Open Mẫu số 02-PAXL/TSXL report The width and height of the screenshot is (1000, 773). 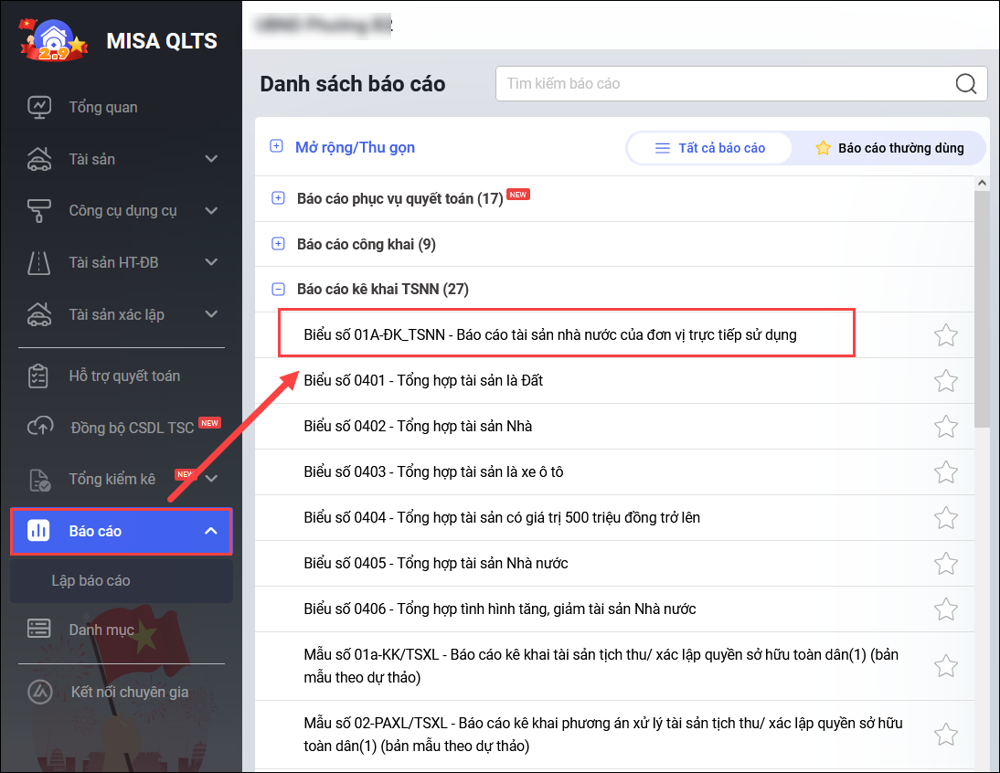click(x=603, y=734)
